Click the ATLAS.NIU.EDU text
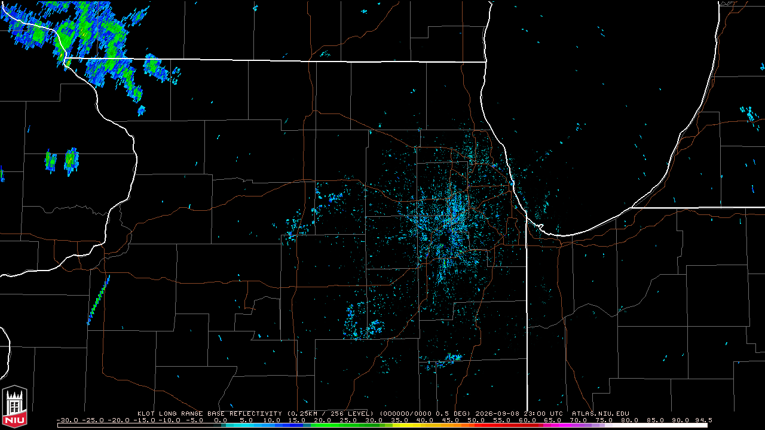The image size is (765, 430). tap(600, 413)
